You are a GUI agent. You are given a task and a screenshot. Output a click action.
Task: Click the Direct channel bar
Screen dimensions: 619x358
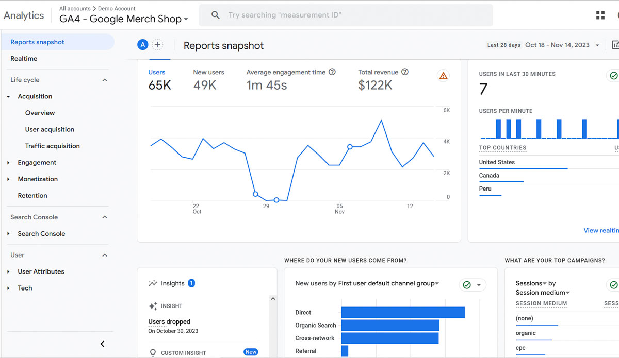point(403,313)
